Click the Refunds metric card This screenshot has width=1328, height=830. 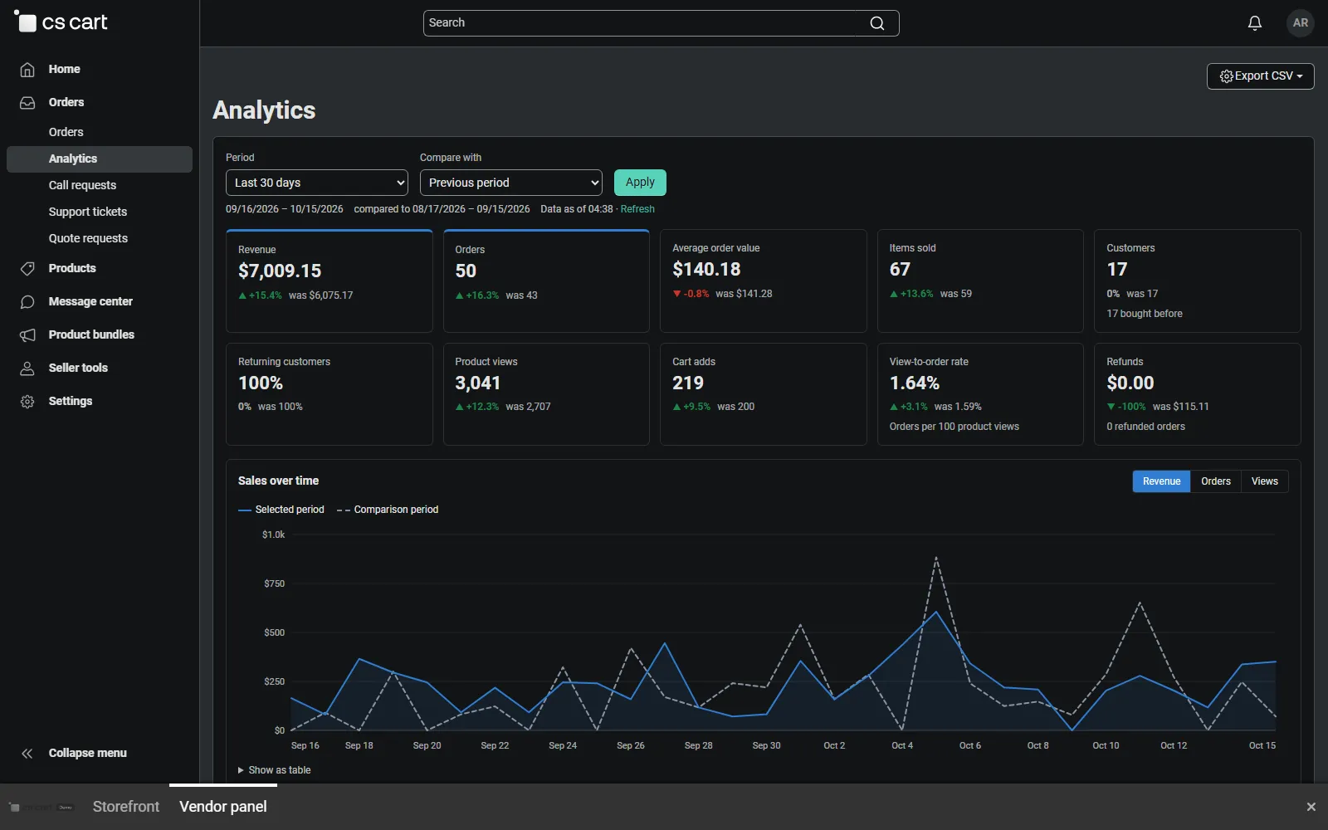(x=1198, y=394)
